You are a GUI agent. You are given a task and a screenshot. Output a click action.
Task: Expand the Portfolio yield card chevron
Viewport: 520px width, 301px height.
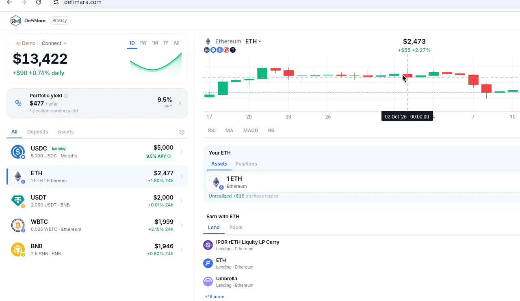point(180,103)
